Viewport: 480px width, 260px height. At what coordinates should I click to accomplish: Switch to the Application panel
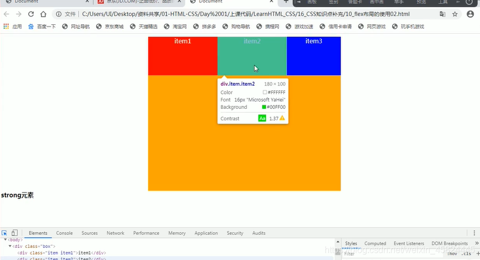(206, 233)
